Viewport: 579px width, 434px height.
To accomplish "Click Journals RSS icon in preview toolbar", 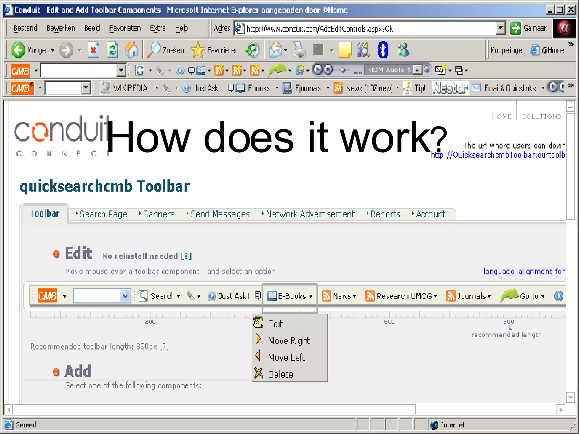I will pyautogui.click(x=451, y=296).
